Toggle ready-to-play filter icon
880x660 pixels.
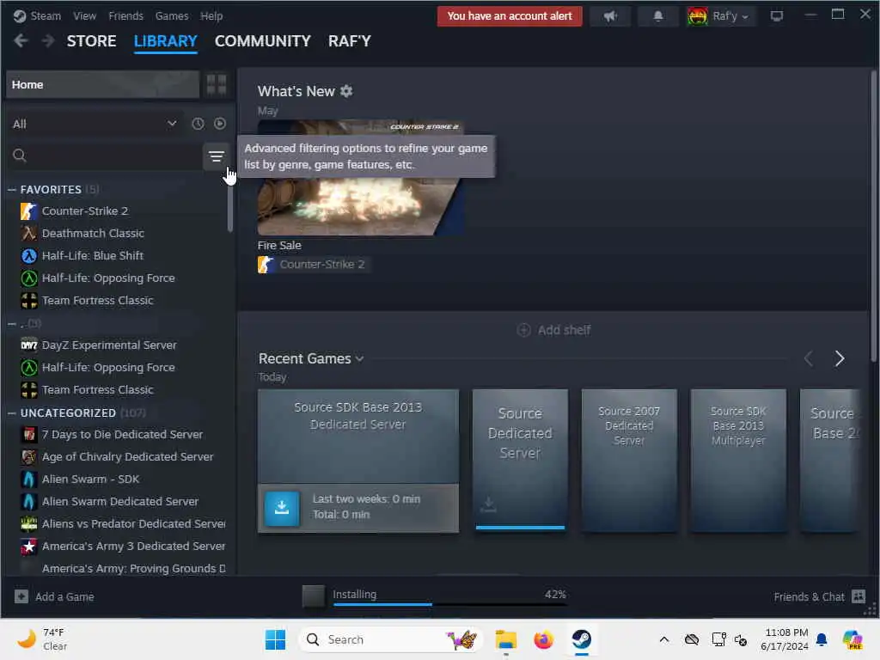(219, 124)
